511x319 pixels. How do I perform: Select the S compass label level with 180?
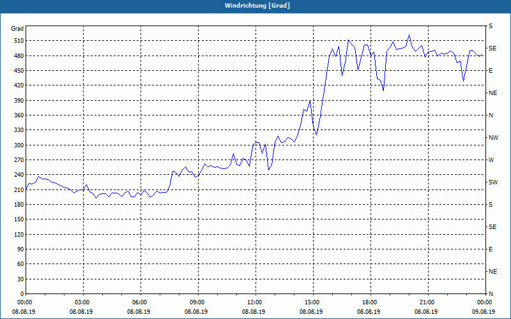[x=491, y=205]
